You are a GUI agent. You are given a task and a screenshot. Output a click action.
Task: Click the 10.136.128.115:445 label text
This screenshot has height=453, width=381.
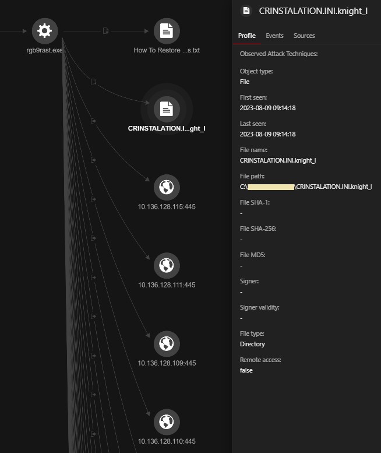[x=167, y=206]
